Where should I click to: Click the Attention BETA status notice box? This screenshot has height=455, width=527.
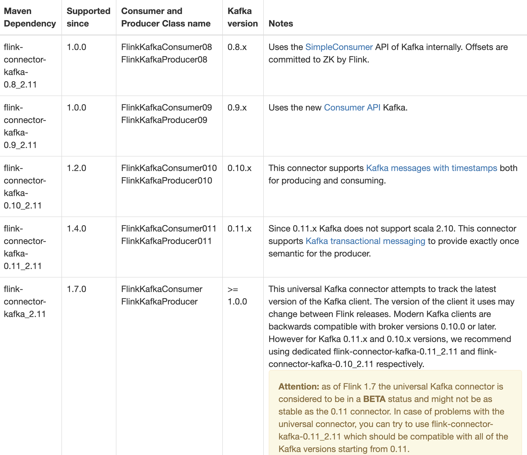[x=395, y=417]
